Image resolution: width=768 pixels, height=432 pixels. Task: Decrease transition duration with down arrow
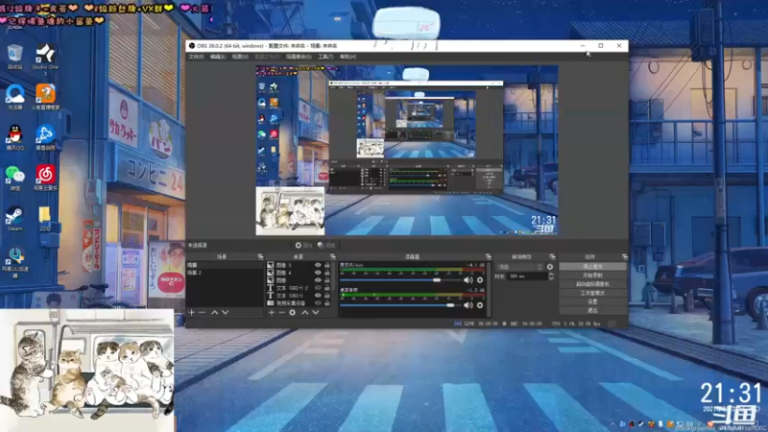[551, 278]
